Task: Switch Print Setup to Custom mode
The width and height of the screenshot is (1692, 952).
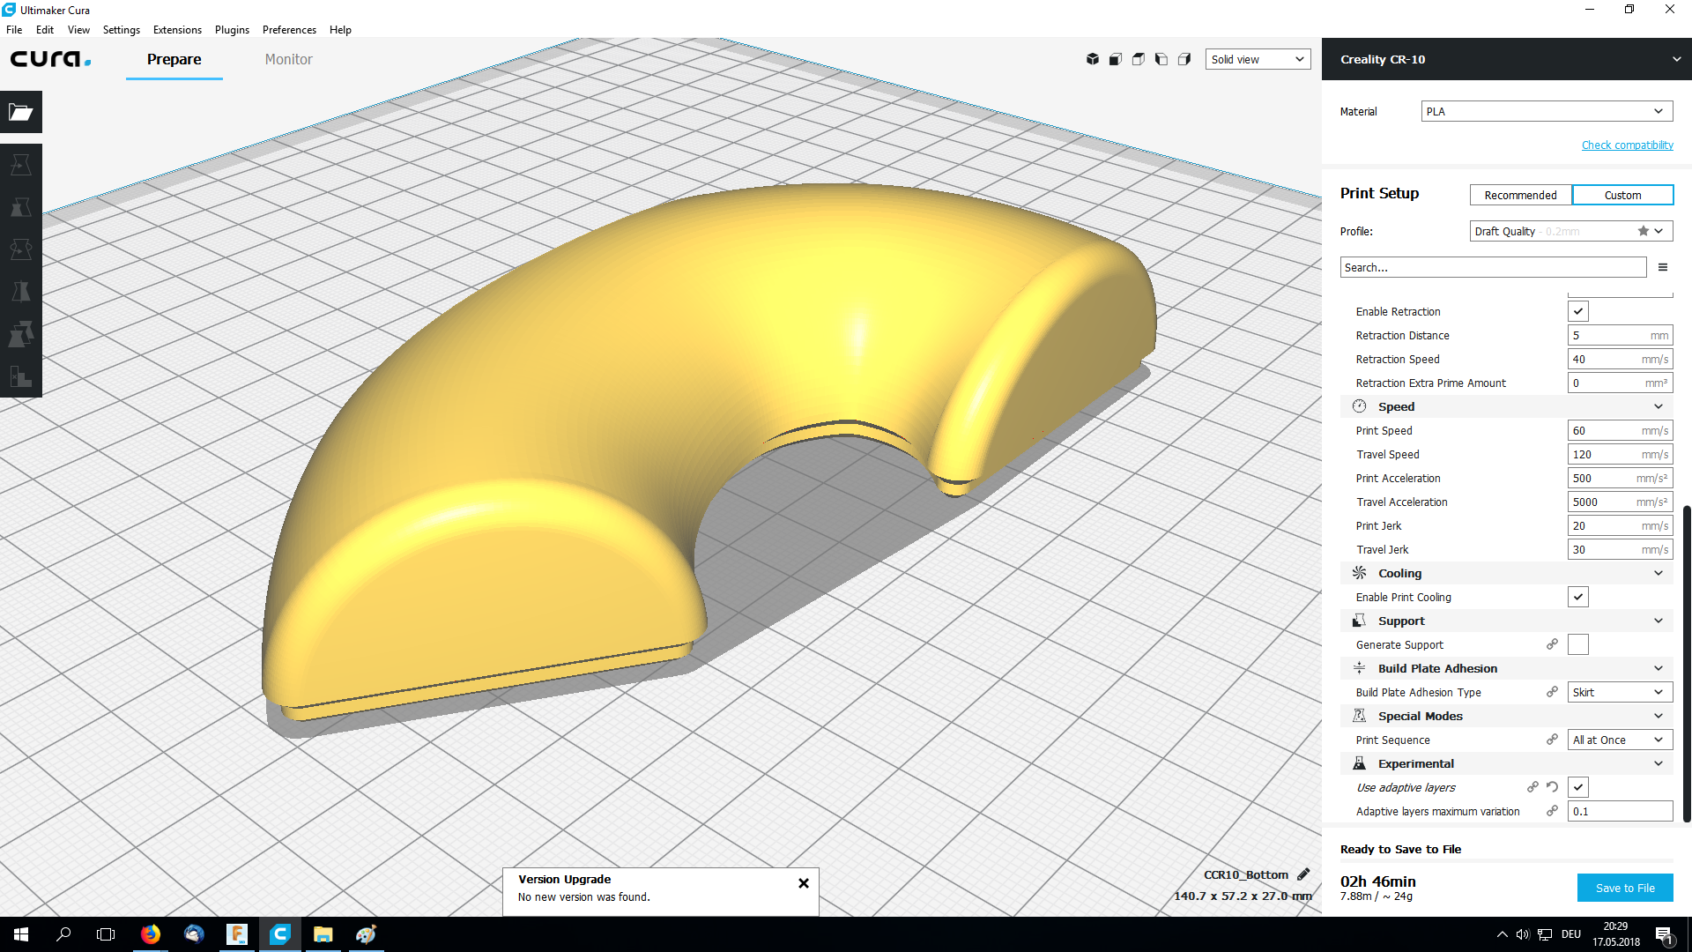Action: (x=1622, y=195)
